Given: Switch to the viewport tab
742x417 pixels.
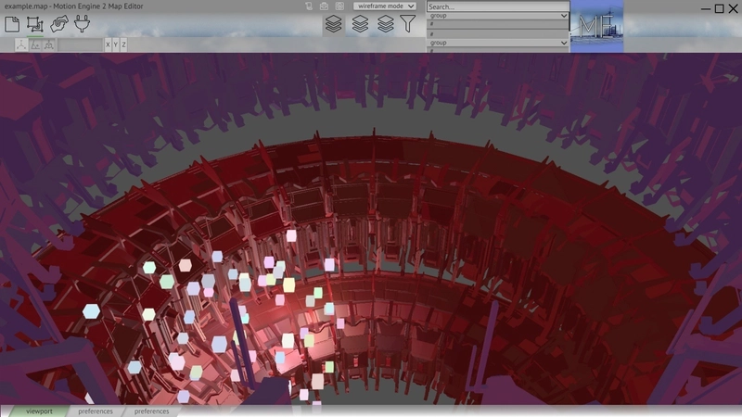Looking at the screenshot, I should 39,411.
